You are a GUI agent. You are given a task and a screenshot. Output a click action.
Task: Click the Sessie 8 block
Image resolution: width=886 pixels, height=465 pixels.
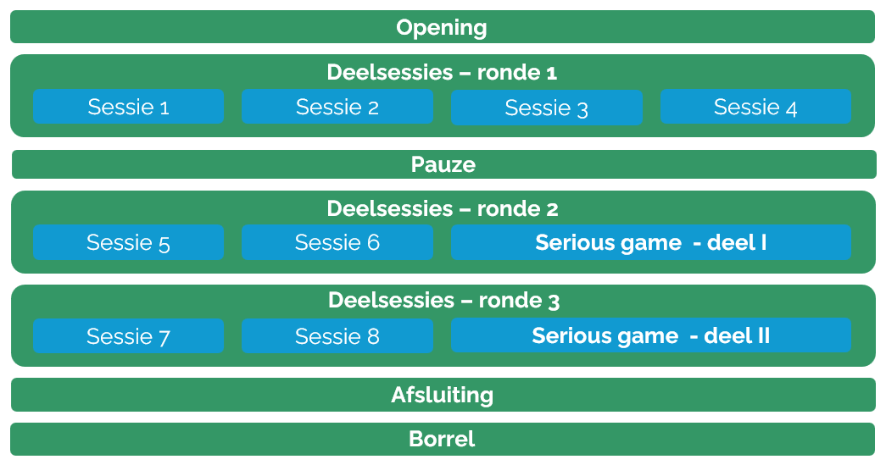pyautogui.click(x=337, y=336)
